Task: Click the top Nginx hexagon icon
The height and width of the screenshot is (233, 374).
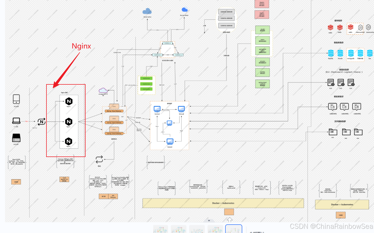Action: (x=69, y=101)
